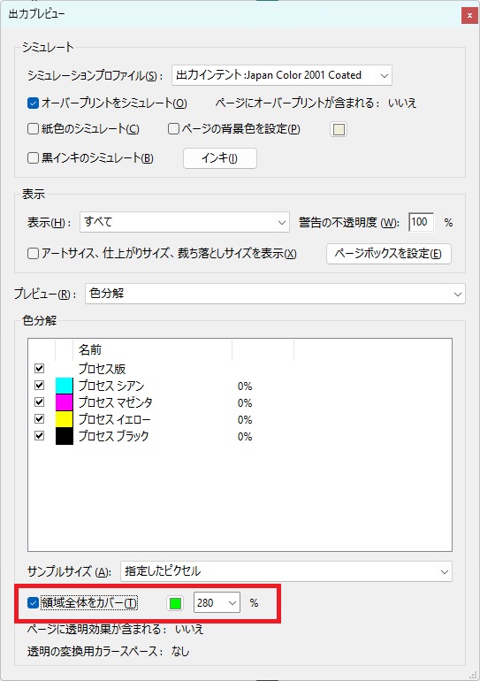This screenshot has width=480, height=681.
Task: Enable ページの背景色を設定 checkbox
Action: click(x=173, y=129)
